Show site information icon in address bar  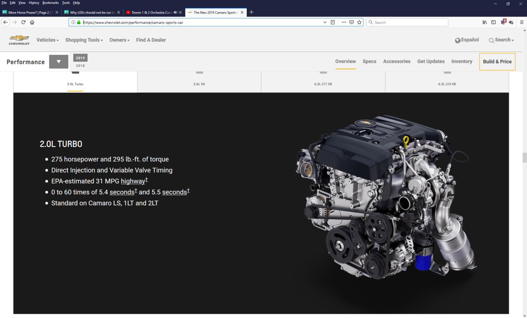point(73,22)
